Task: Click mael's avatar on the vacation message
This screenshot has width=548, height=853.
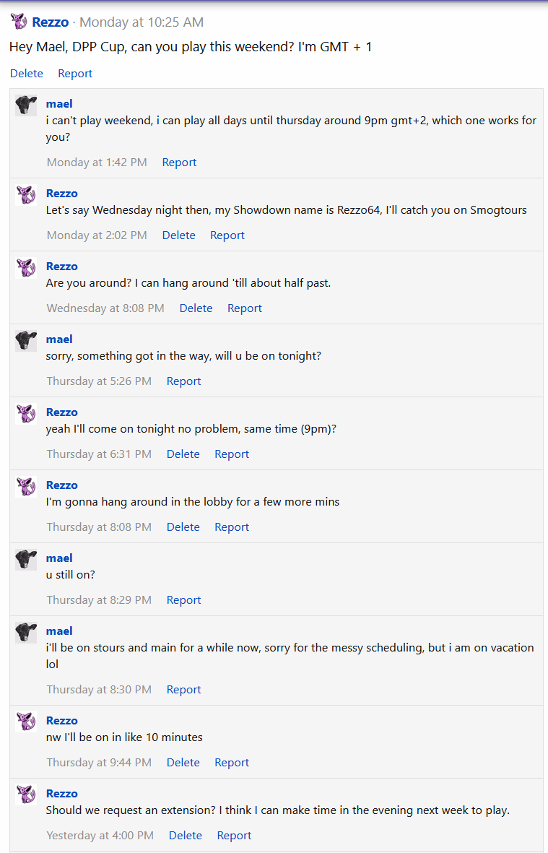Action: [25, 633]
